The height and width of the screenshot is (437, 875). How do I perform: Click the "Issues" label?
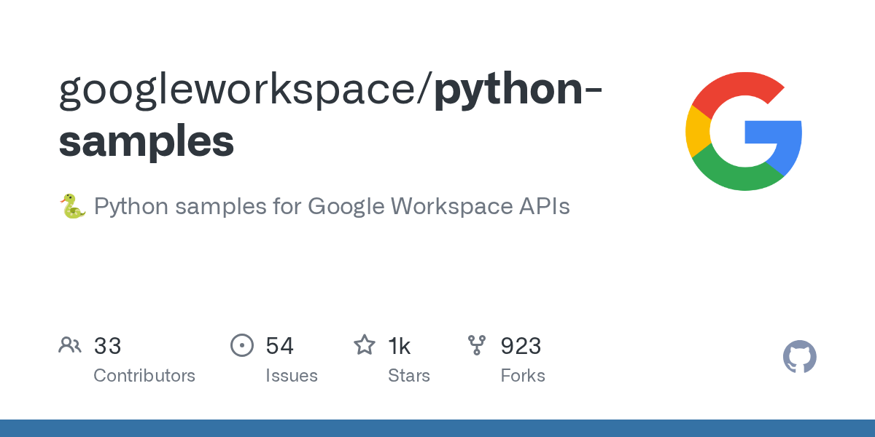(x=292, y=376)
